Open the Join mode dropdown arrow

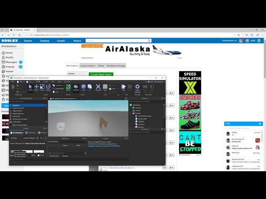tap(62, 92)
